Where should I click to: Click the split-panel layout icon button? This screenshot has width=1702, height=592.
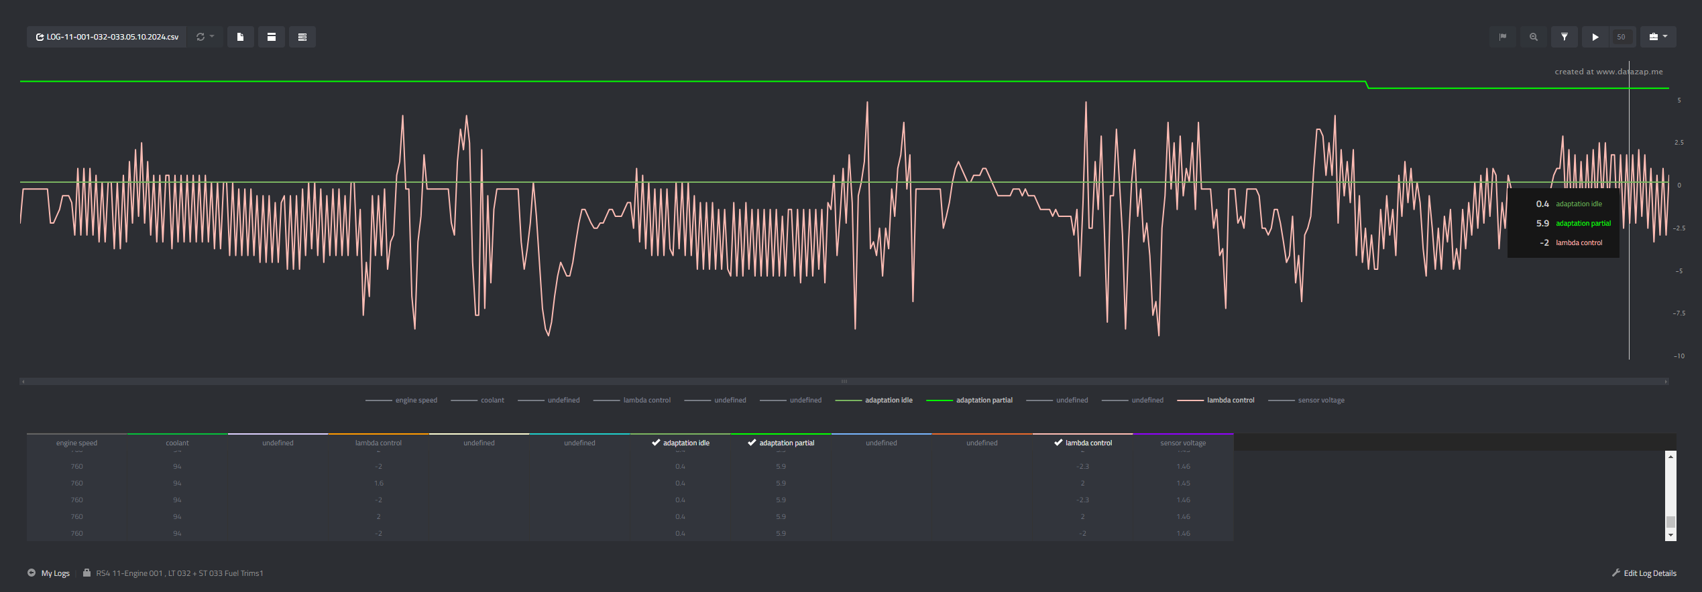tap(272, 37)
